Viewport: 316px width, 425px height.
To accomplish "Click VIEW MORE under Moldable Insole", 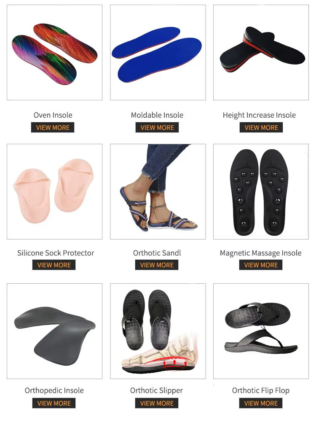I will click(157, 127).
